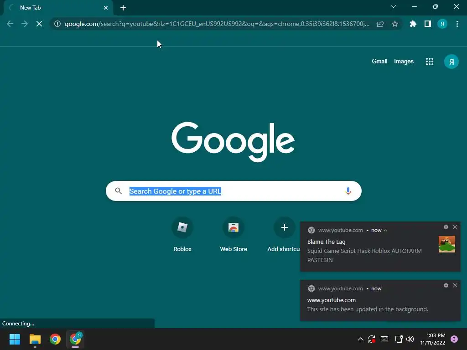467x350 pixels.
Task: Open the Web Store shortcut
Action: tap(233, 235)
